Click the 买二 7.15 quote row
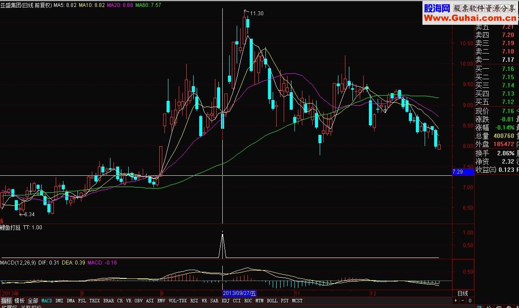 495,77
